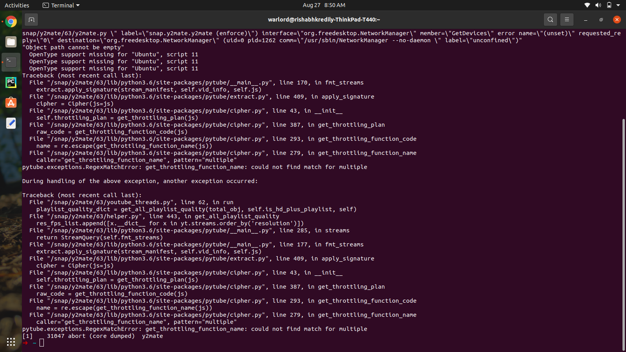The width and height of the screenshot is (626, 352).
Task: Click the warlord@rishabhkredily window title
Action: (x=324, y=19)
